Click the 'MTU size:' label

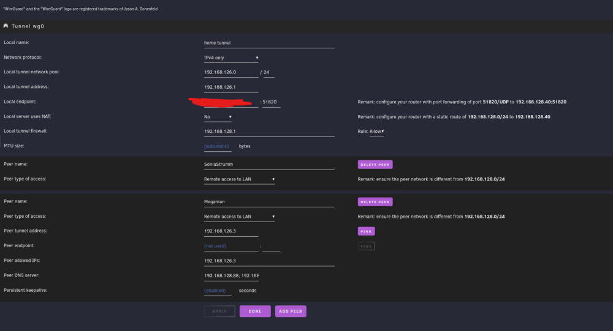pyautogui.click(x=13, y=146)
